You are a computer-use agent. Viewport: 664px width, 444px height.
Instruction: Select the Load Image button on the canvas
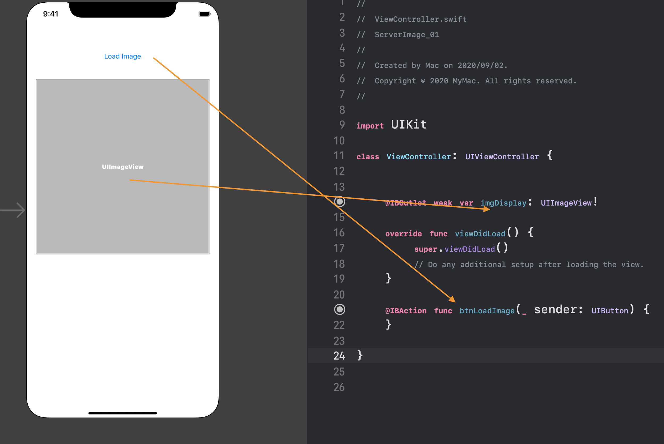123,56
